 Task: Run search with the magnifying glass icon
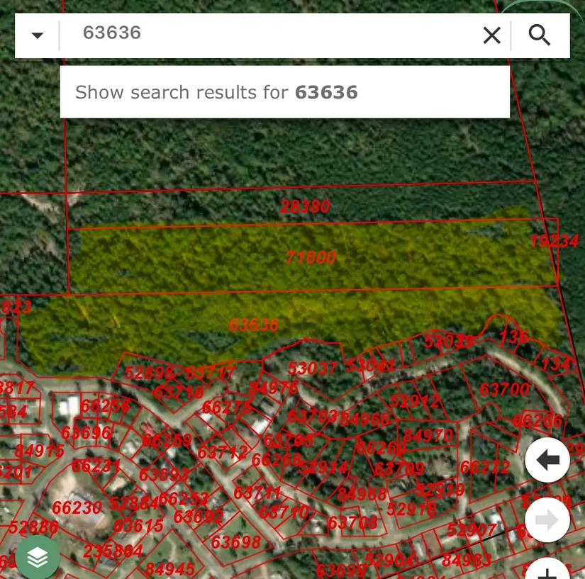540,35
